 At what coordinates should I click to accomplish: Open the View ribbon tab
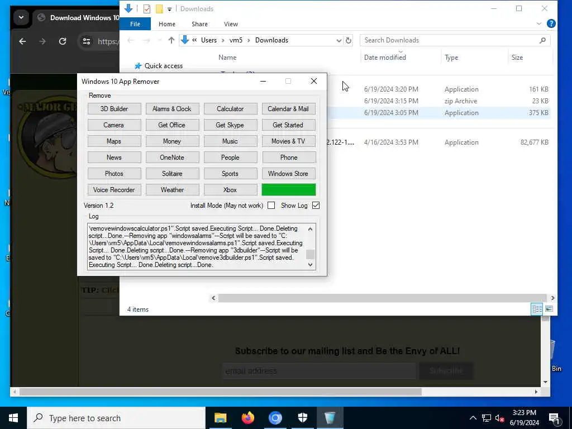pyautogui.click(x=231, y=24)
